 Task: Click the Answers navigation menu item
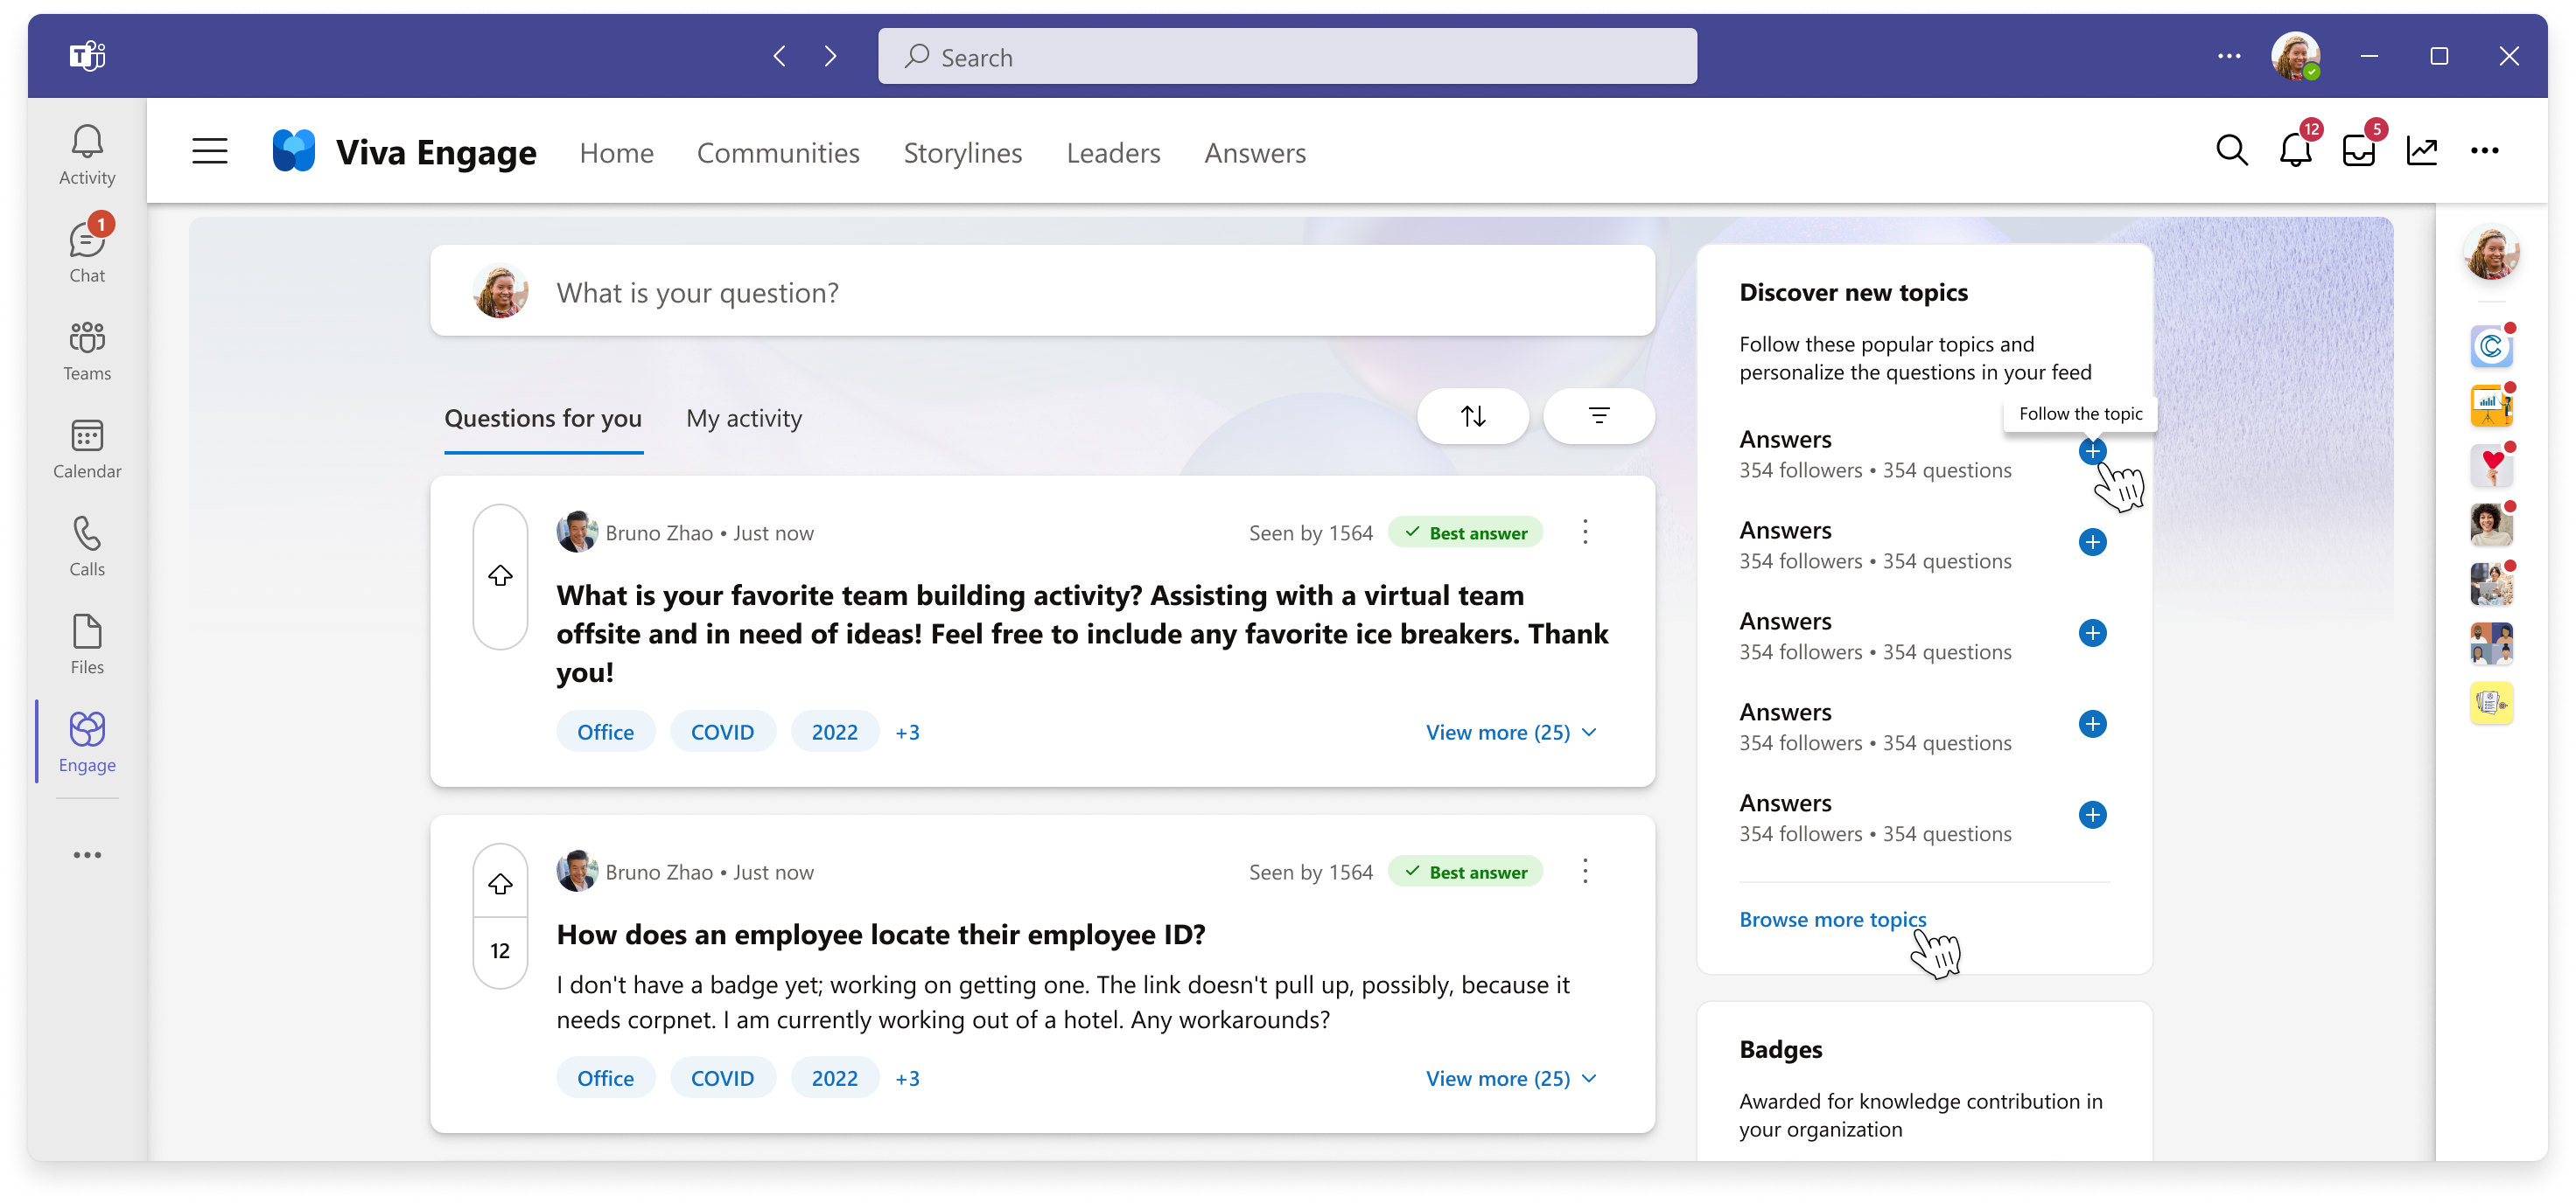[1255, 151]
